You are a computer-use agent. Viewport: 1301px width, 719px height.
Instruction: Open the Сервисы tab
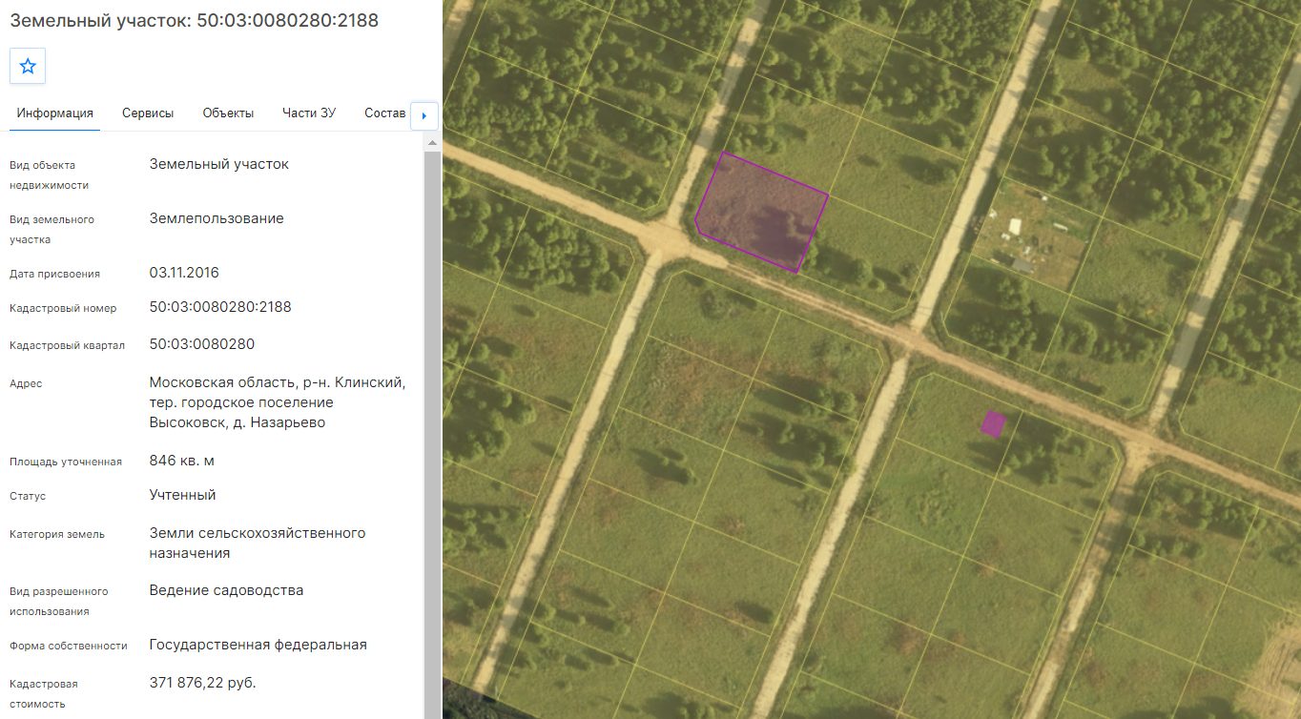148,113
